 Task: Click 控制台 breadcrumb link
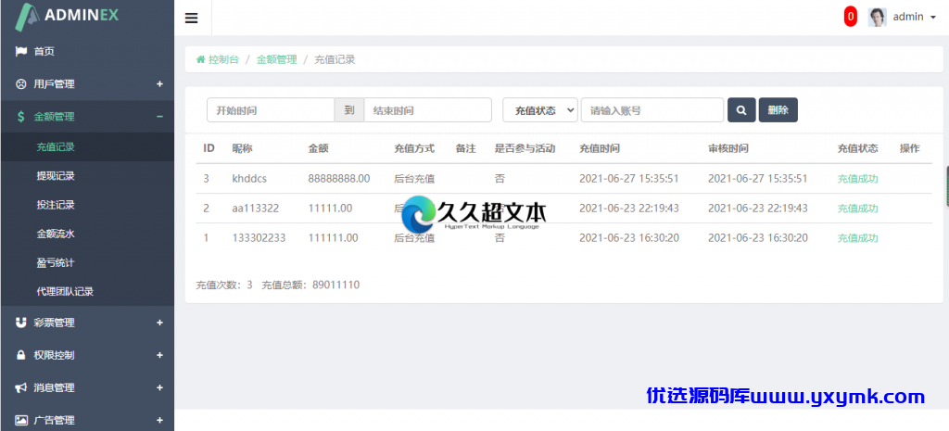[x=223, y=59]
